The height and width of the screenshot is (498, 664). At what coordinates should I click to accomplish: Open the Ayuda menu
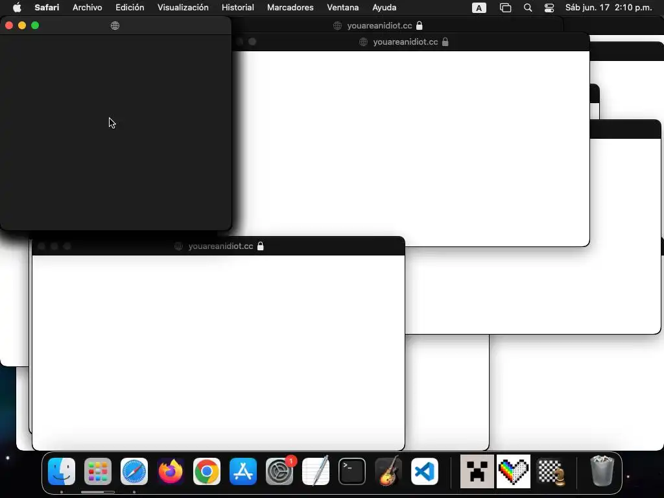[384, 7]
